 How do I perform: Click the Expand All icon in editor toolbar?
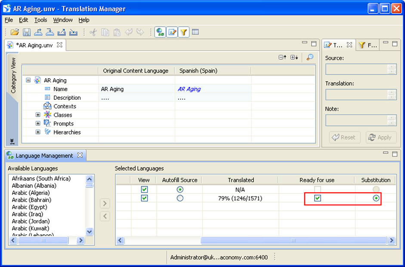point(294,57)
